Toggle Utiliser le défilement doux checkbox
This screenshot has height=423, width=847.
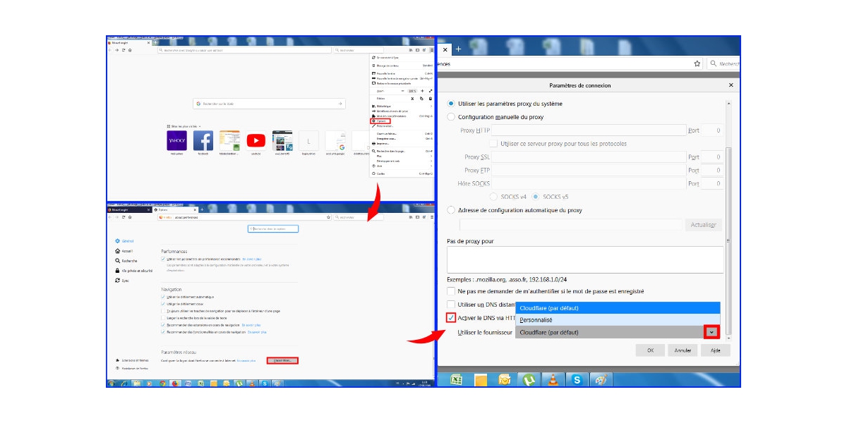tap(164, 304)
